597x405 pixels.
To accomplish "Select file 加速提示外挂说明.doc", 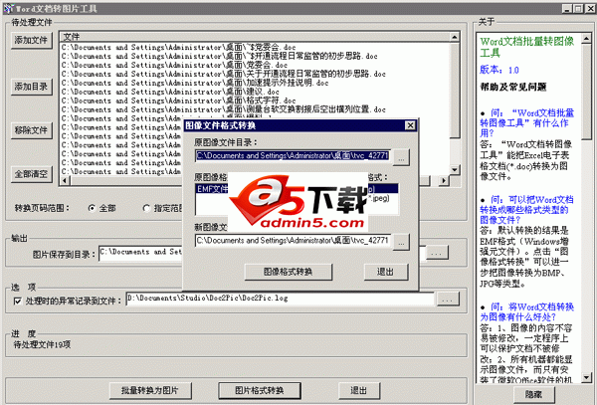I will 195,83.
